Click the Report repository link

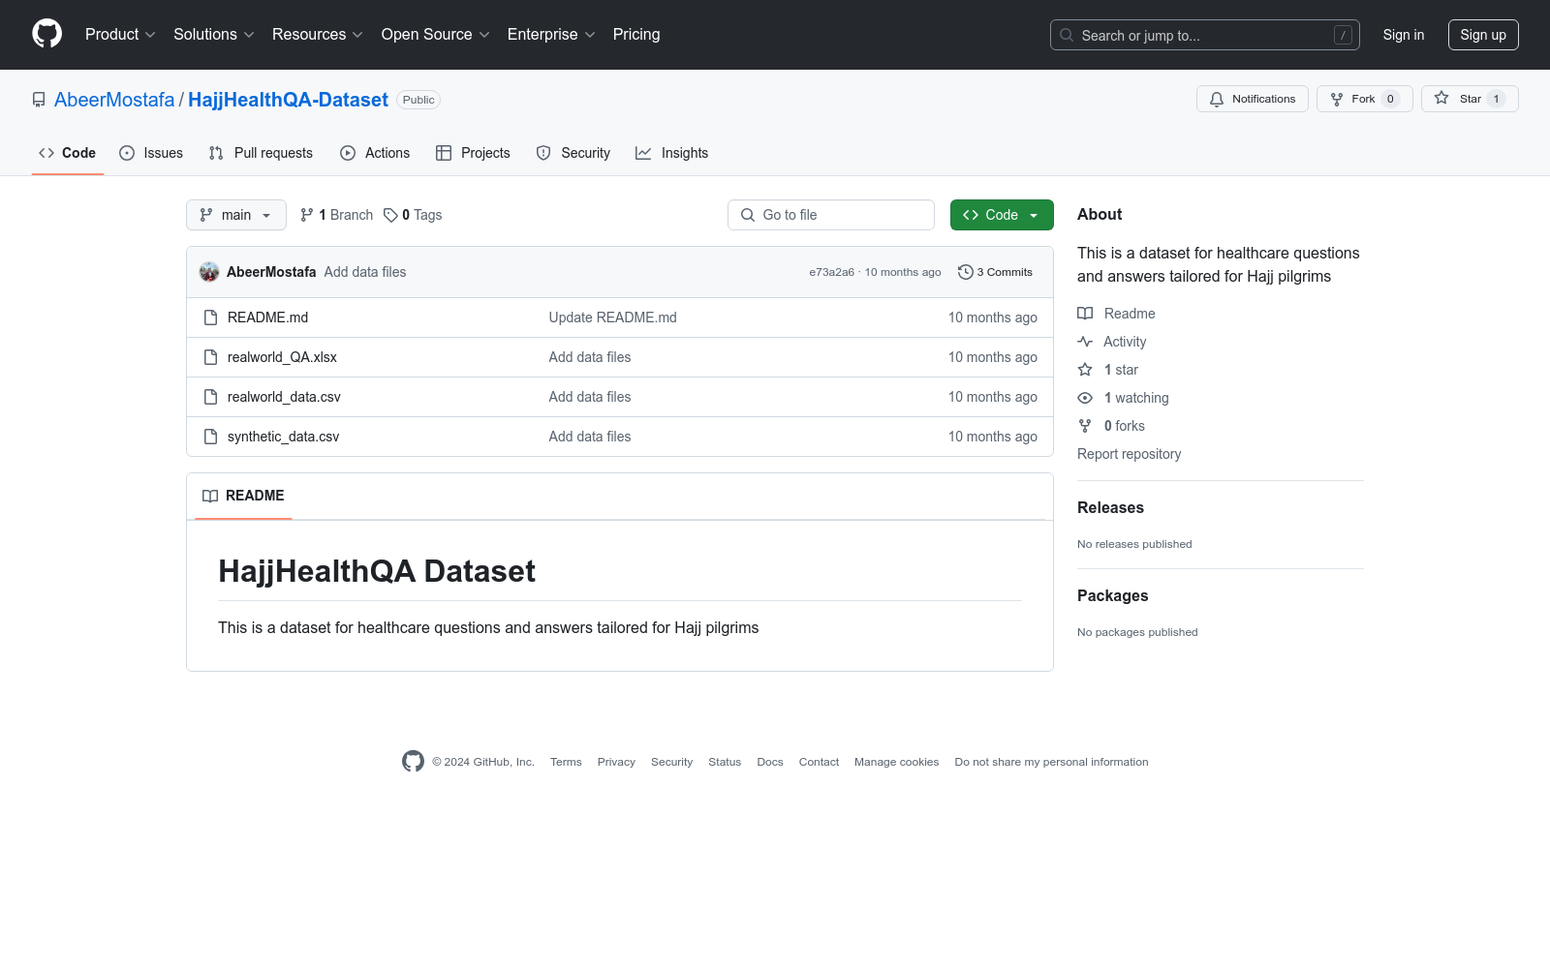click(1129, 454)
